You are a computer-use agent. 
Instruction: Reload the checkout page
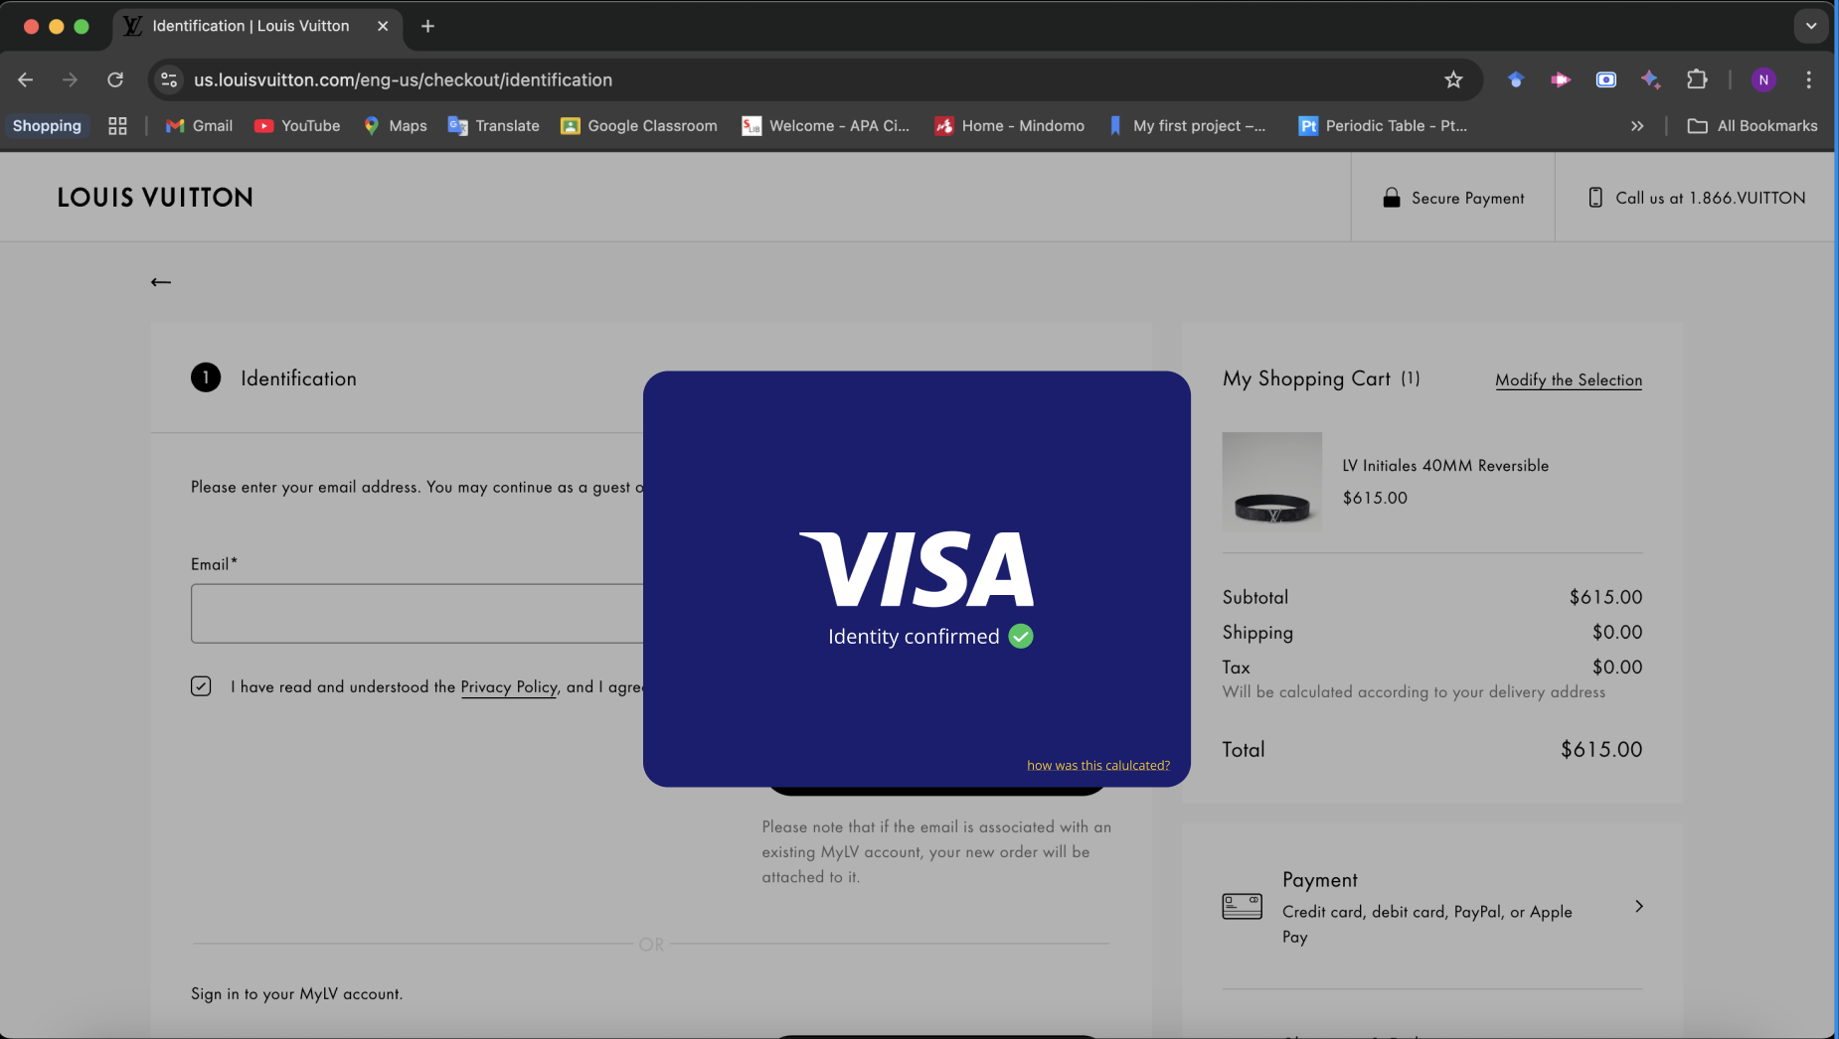tap(115, 79)
